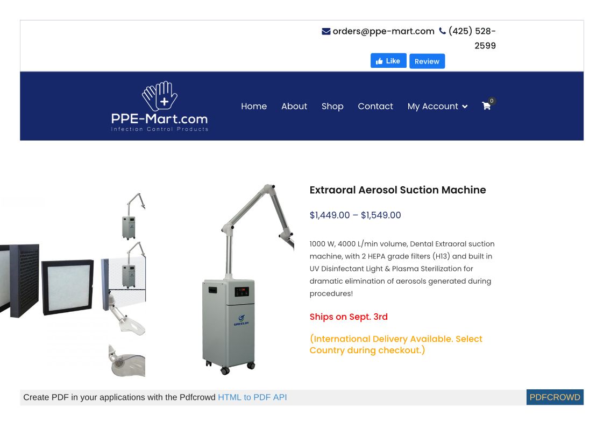604x428 pixels.
Task: Click the Review button
Action: click(x=427, y=61)
